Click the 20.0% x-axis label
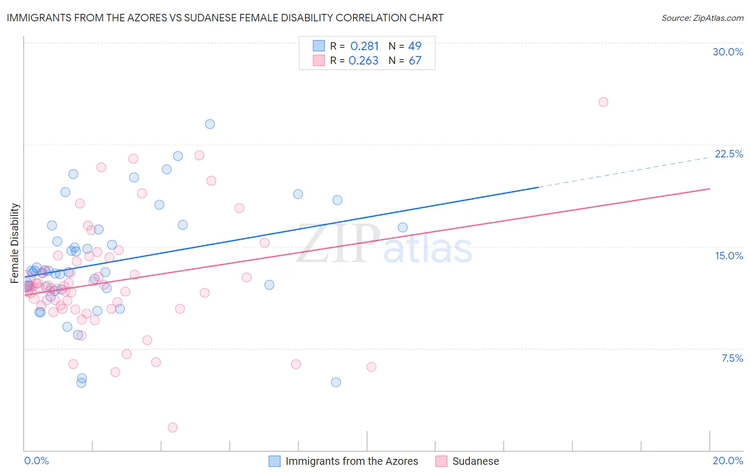This screenshot has width=750, height=476. click(x=728, y=461)
